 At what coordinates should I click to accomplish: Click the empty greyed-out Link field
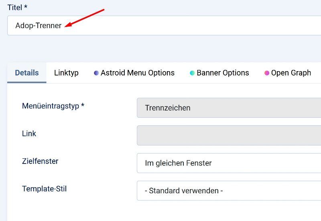click(x=229, y=135)
